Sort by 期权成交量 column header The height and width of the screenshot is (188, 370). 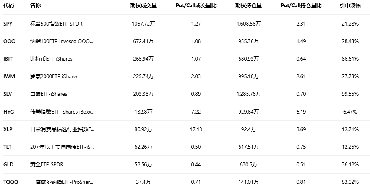[x=143, y=6]
